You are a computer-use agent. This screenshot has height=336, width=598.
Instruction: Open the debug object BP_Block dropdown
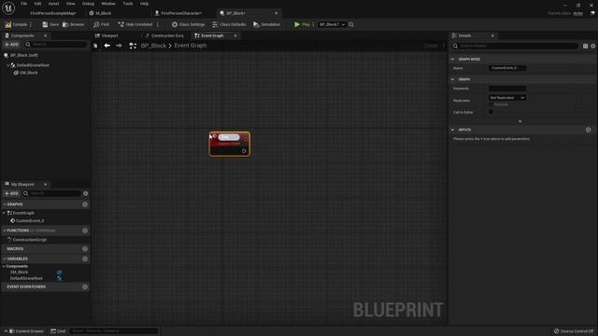(333, 24)
